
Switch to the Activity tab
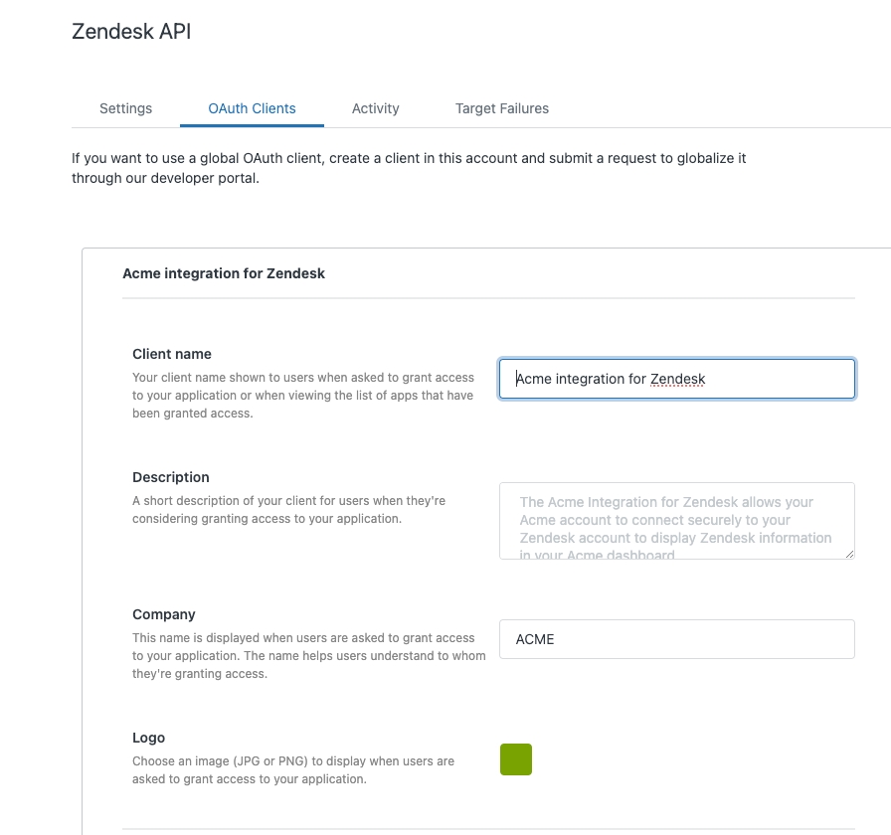[375, 108]
